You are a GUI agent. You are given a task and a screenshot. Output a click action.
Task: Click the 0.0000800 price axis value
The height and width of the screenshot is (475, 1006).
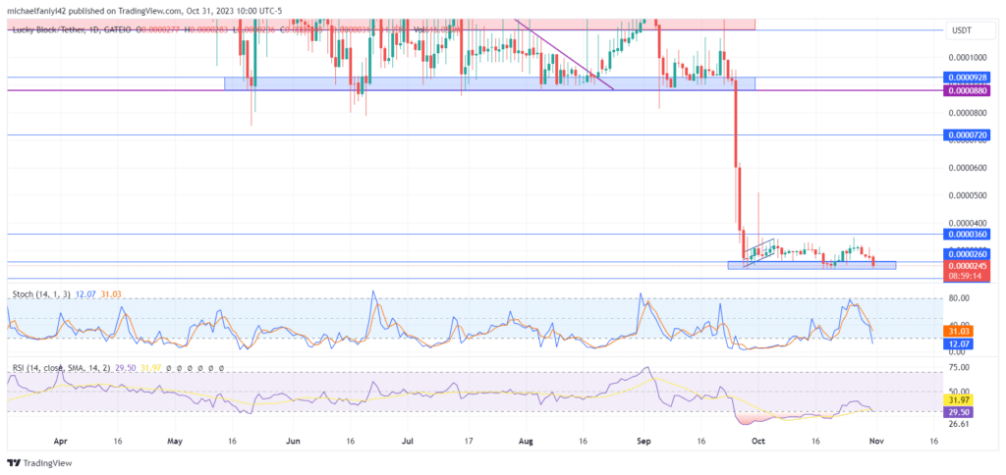click(x=967, y=113)
